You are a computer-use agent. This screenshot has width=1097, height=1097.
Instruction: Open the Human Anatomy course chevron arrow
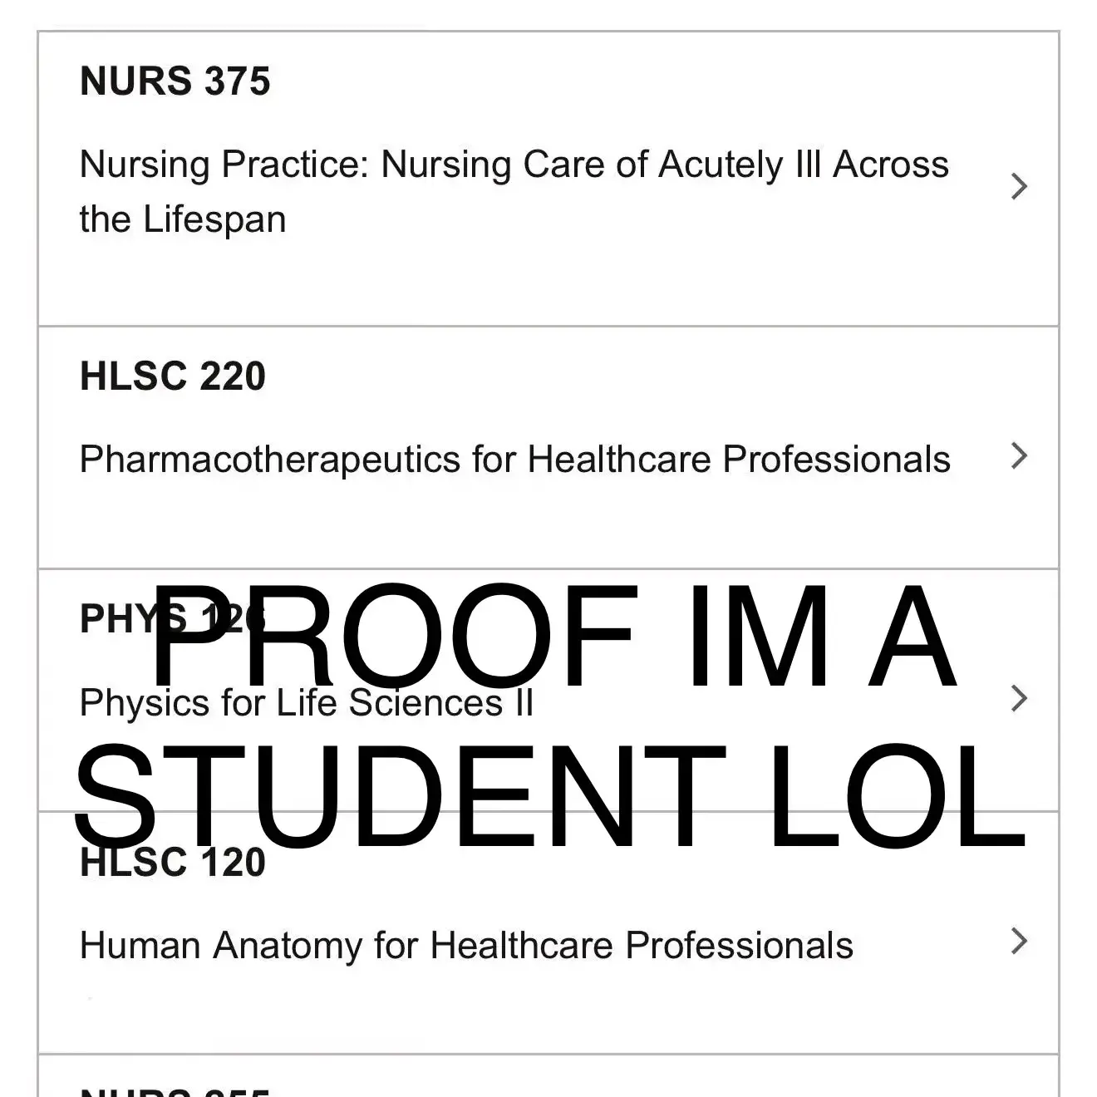click(x=1019, y=941)
